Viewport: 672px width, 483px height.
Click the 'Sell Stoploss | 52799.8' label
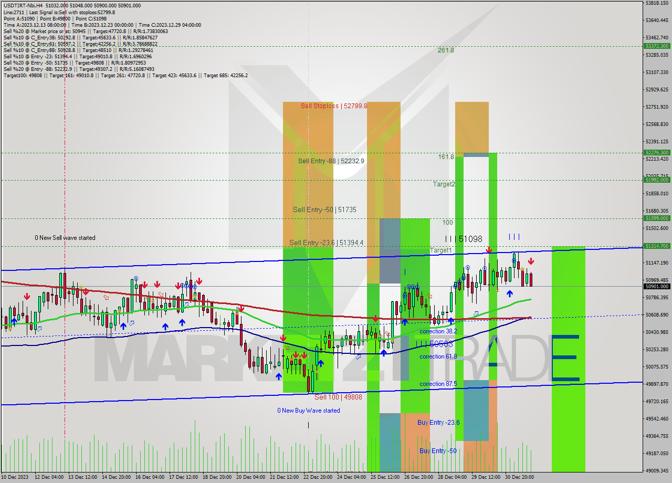[334, 106]
